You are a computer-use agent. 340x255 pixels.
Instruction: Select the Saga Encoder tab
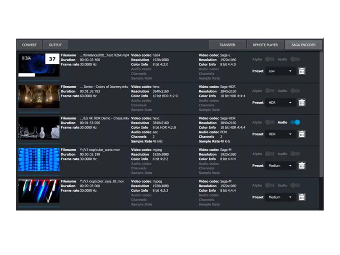click(303, 45)
